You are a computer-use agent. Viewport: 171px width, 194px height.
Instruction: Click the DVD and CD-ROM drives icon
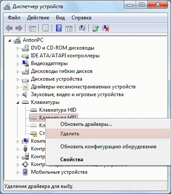pos(25,48)
